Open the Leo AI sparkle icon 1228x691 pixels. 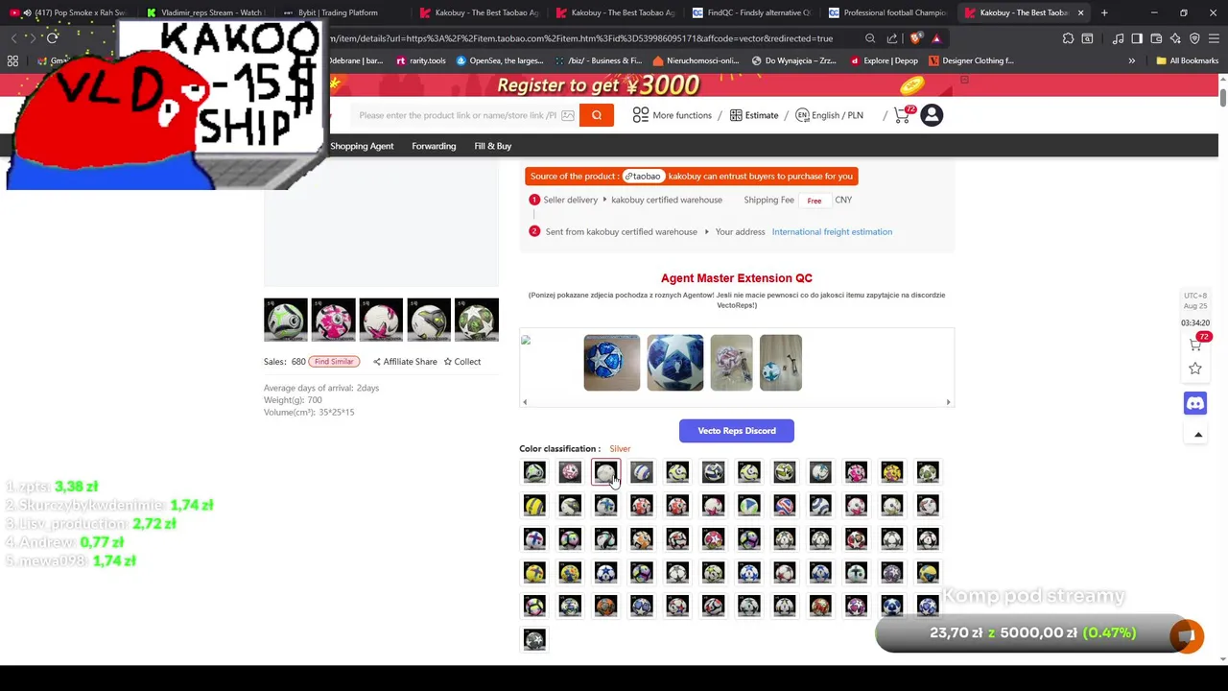[1175, 38]
